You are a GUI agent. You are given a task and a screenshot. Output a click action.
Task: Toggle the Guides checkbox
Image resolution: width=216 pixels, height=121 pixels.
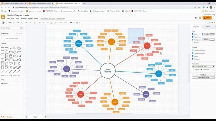click(193, 56)
